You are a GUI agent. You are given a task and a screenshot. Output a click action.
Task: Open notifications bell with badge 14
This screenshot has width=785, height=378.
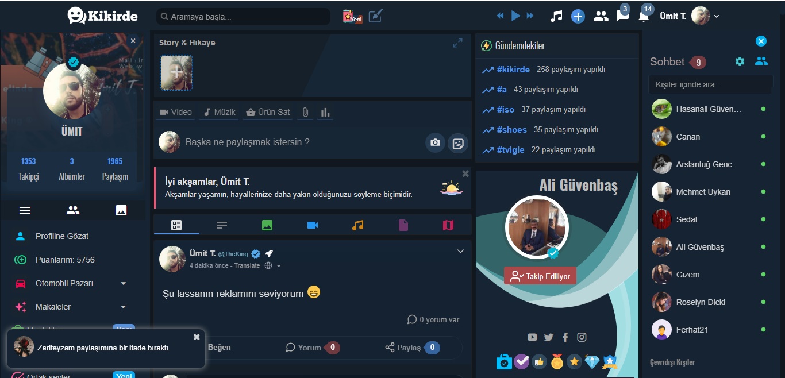tap(644, 16)
